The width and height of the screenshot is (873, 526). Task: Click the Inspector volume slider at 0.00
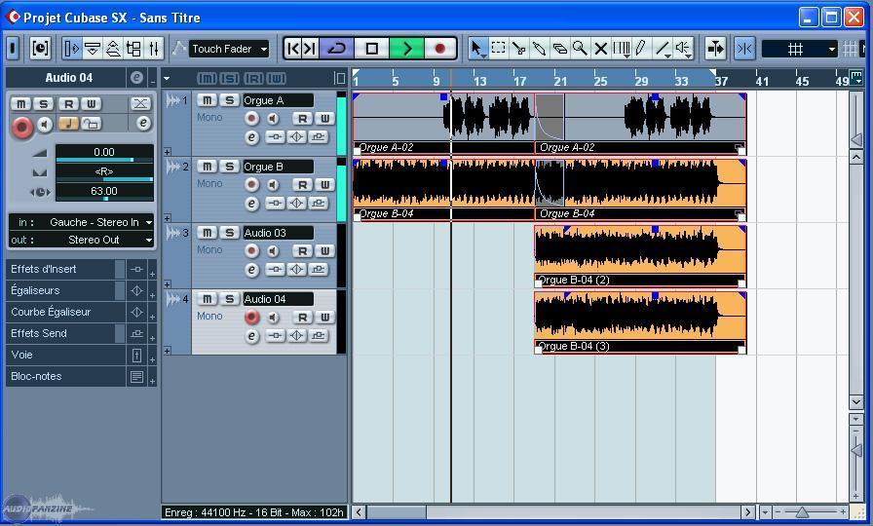point(104,154)
